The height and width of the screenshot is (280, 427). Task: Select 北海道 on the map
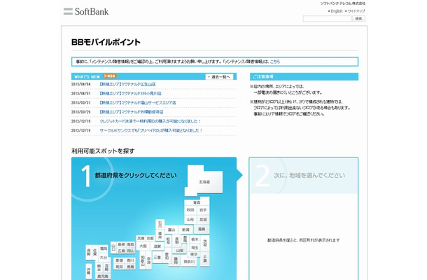(x=204, y=182)
